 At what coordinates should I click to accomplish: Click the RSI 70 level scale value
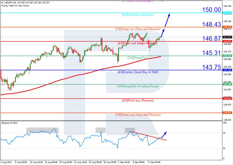224,133
